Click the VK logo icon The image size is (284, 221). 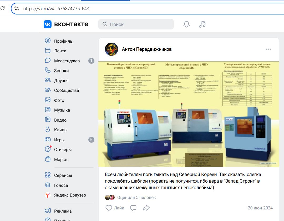coord(48,24)
